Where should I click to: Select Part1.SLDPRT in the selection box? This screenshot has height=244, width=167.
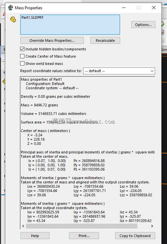tap(32, 17)
